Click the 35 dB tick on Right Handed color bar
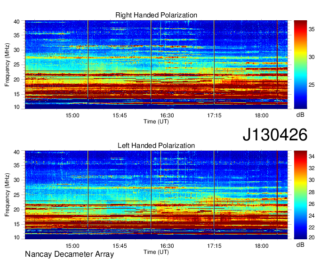This screenshot has height=260, width=320. (x=312, y=29)
